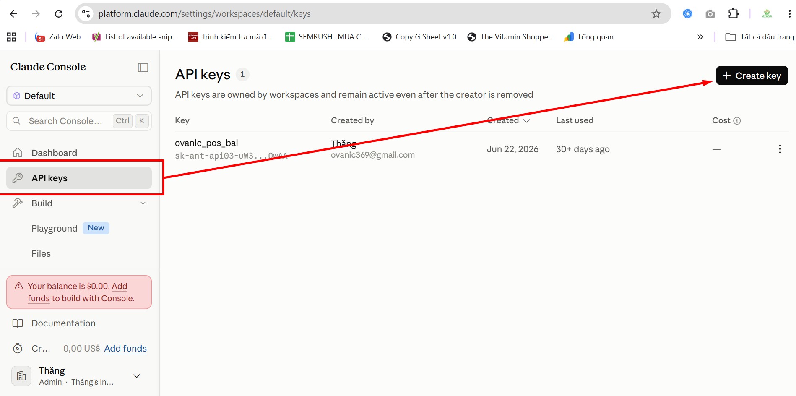Image resolution: width=796 pixels, height=396 pixels.
Task: Open the Chrome apps grid icon
Action: [11, 37]
